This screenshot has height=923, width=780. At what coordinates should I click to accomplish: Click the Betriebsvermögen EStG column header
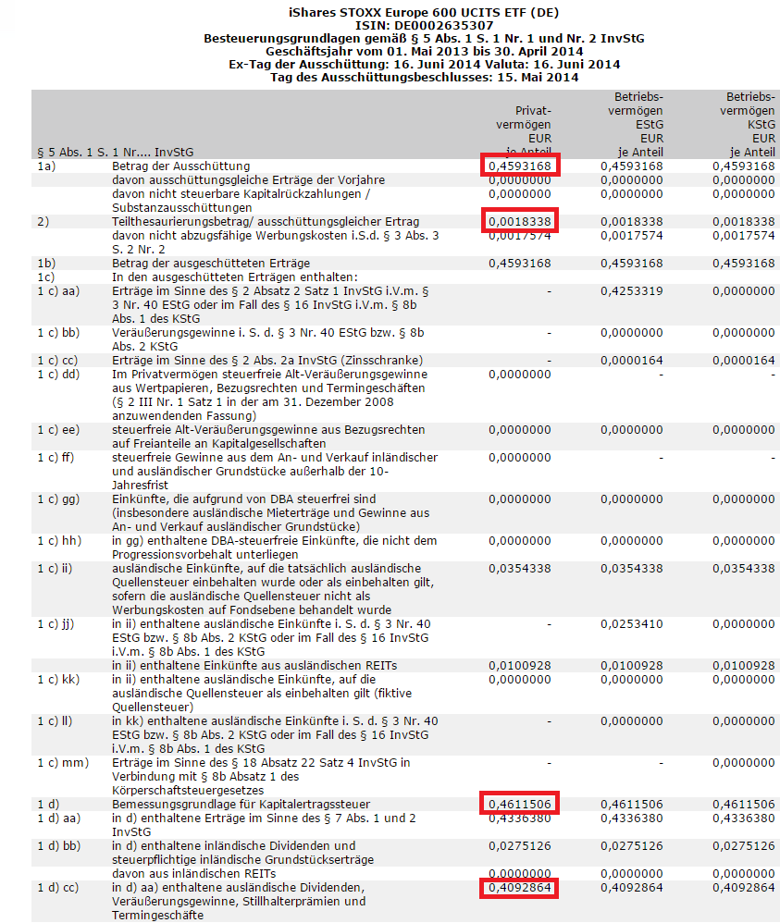coord(635,124)
